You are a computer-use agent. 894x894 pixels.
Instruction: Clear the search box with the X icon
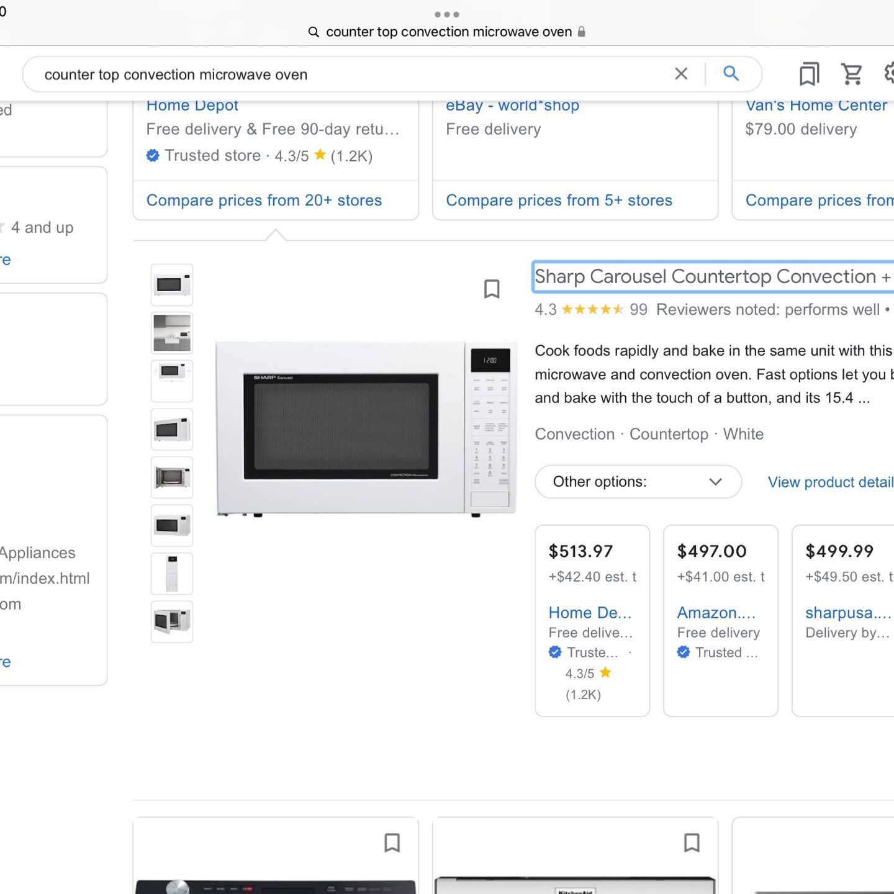(681, 74)
